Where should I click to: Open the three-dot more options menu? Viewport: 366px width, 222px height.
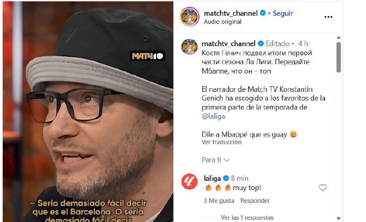click(328, 17)
